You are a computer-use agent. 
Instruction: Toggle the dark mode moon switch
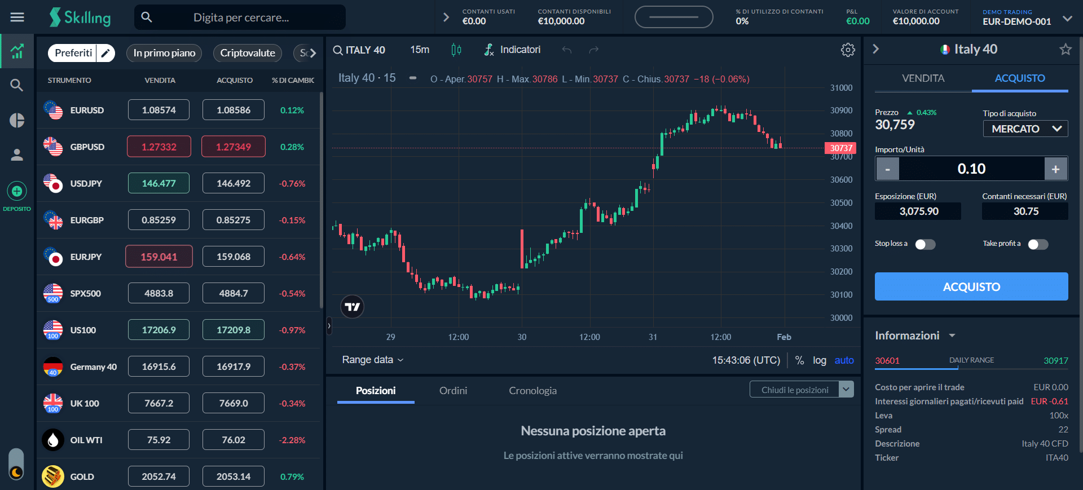tap(16, 465)
